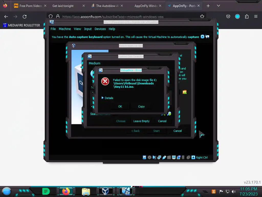Open the Machine menu

(x=65, y=29)
